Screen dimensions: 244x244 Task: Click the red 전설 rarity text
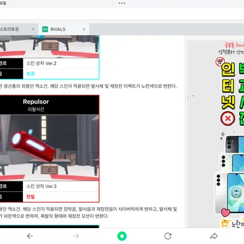click(30, 197)
